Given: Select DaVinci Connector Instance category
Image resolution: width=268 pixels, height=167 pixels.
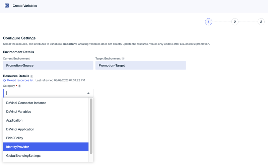Looking at the screenshot, I should [x=46, y=103].
